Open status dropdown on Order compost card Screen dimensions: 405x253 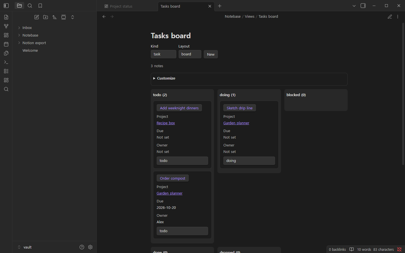(x=182, y=231)
